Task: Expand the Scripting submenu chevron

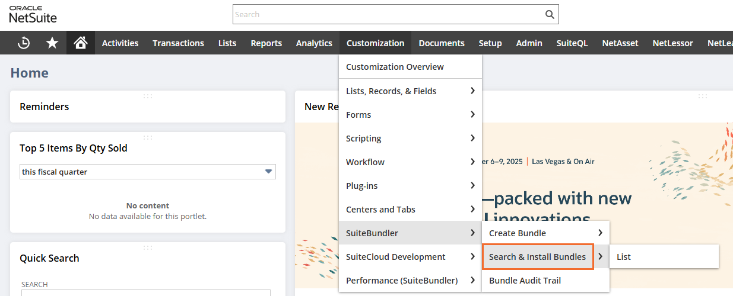Action: (472, 138)
